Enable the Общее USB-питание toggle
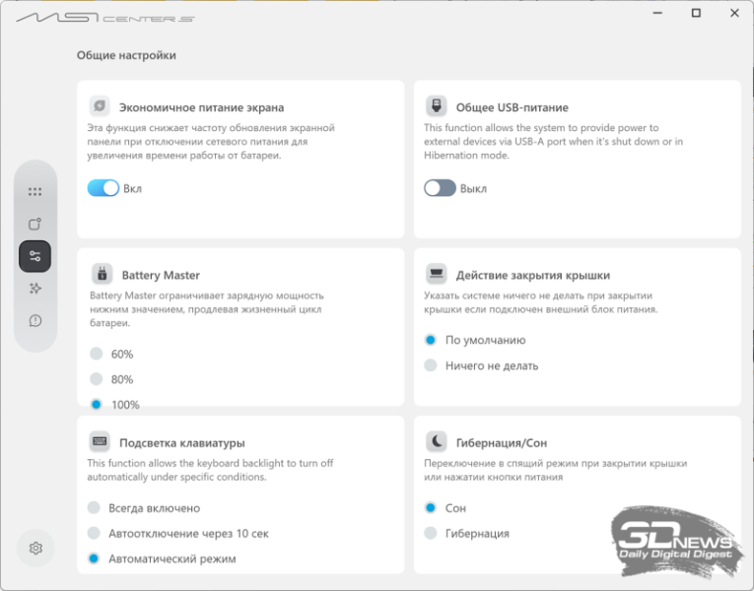Viewport: 754px width, 591px height. click(440, 188)
